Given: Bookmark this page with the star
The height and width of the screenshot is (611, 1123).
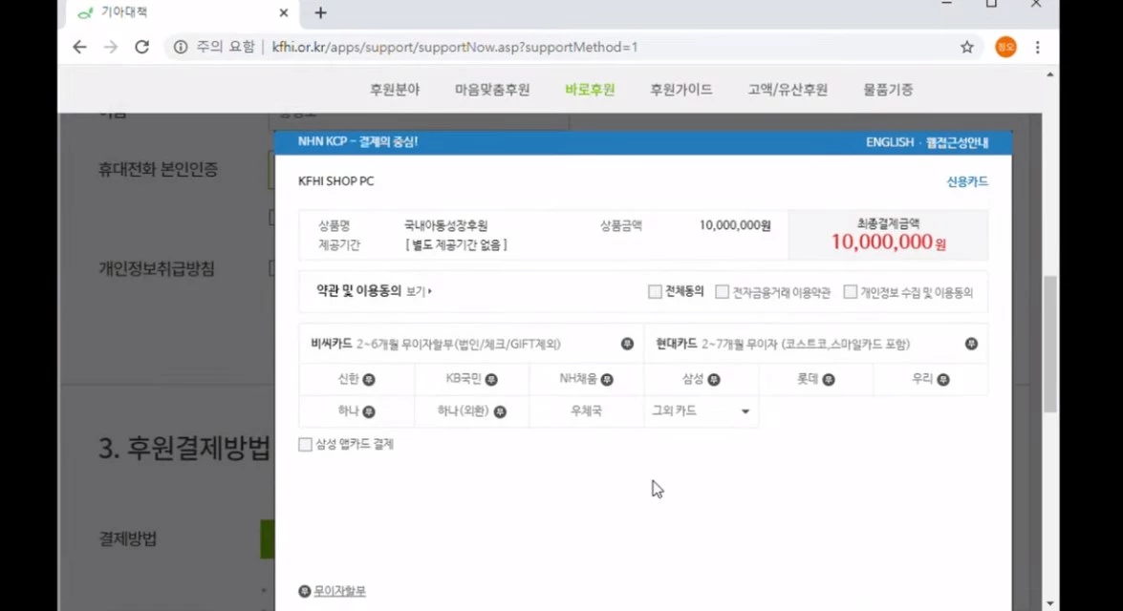Looking at the screenshot, I should (967, 47).
